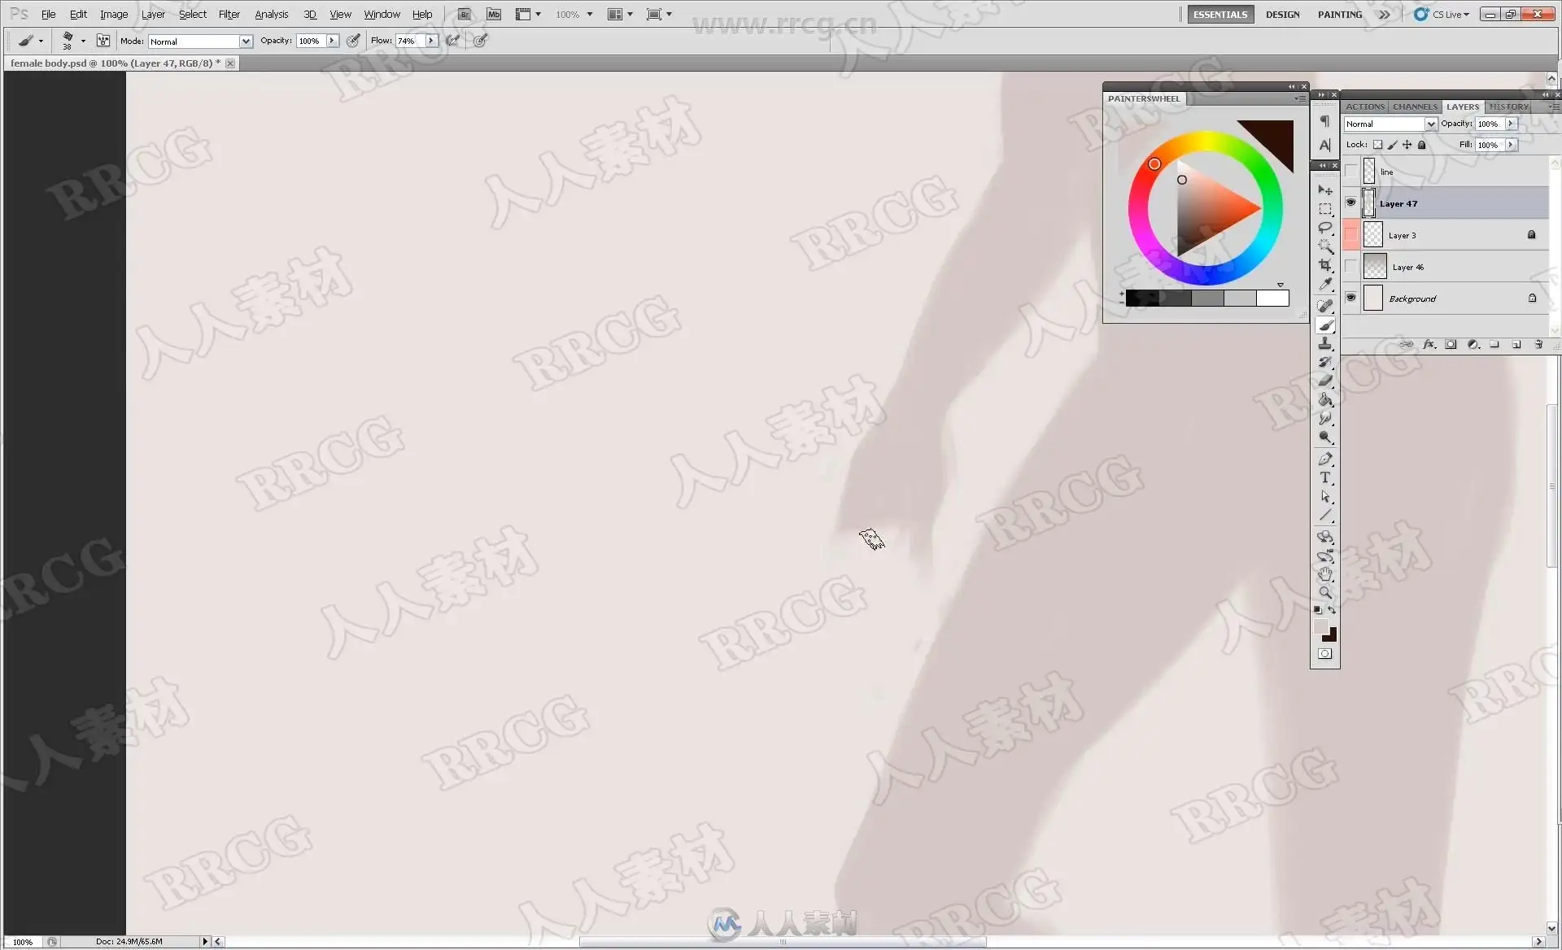This screenshot has height=950, width=1562.
Task: Hide Layer 47 using its eye icon
Action: [x=1350, y=203]
